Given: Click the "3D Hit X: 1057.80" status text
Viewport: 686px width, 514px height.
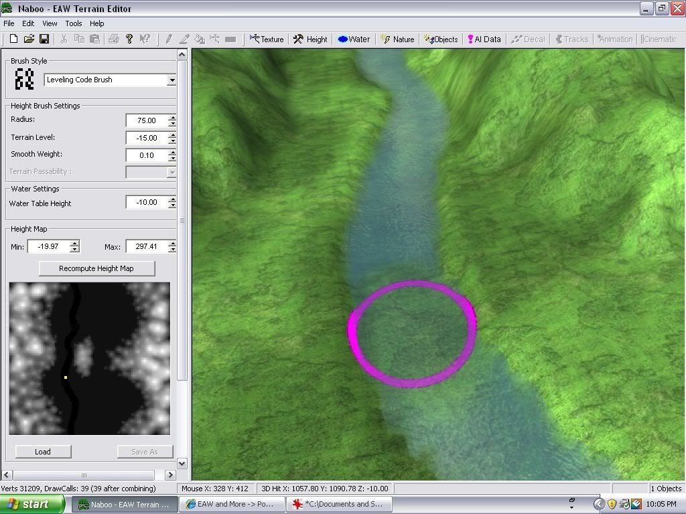Looking at the screenshot, I should (324, 488).
